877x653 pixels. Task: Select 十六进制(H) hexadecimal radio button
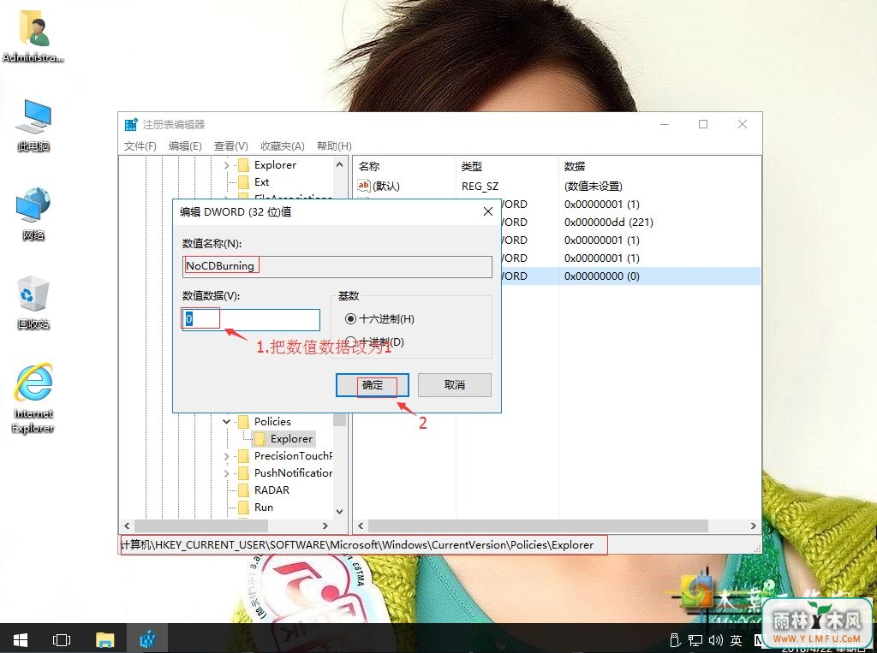[x=350, y=318]
